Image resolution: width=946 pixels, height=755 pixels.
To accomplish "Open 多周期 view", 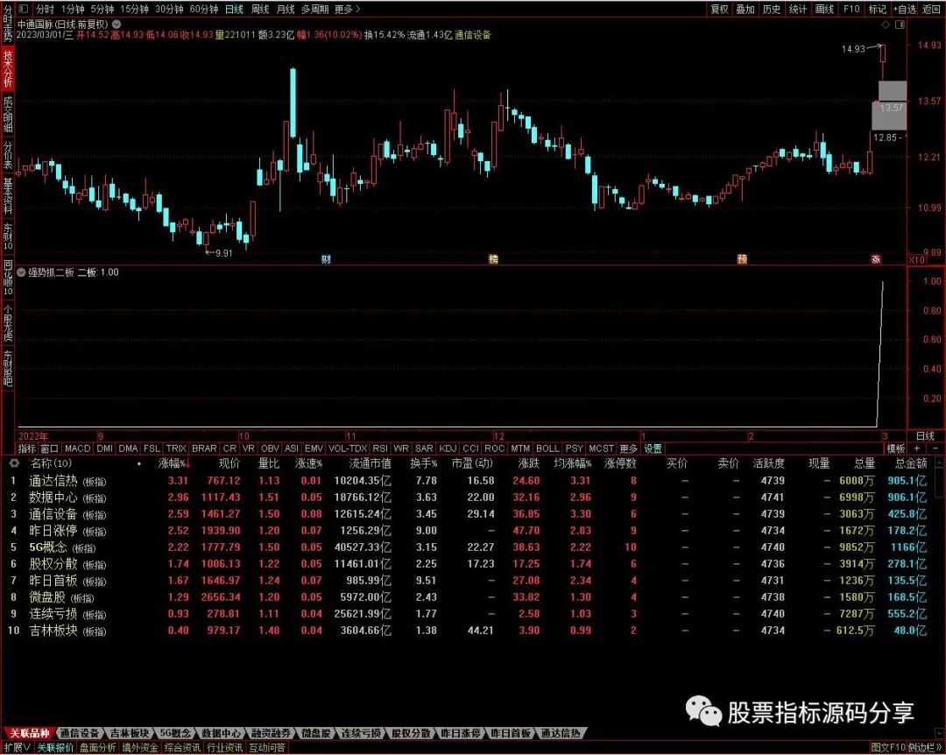I will pos(315,9).
